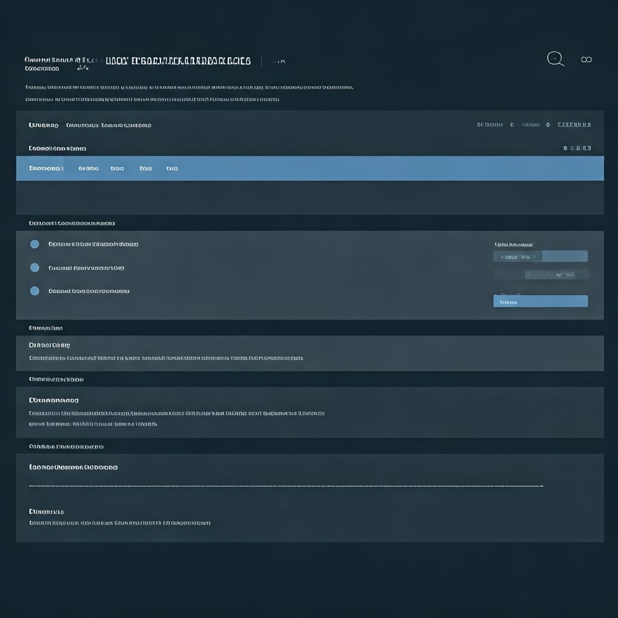This screenshot has height=618, width=618.
Task: Switch to the second tab in the blue tab bar
Action: pyautogui.click(x=89, y=168)
